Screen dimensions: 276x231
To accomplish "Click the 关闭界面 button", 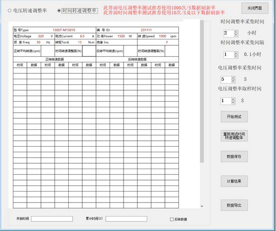I will (x=255, y=8).
